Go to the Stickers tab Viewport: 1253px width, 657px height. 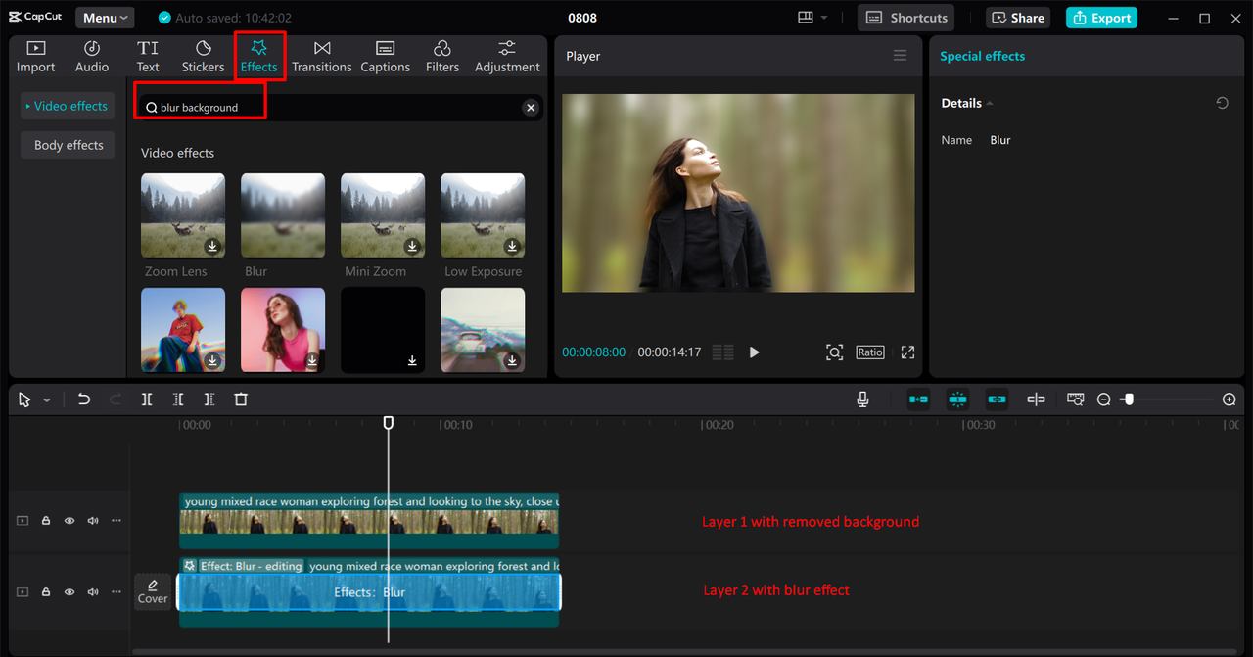[203, 57]
